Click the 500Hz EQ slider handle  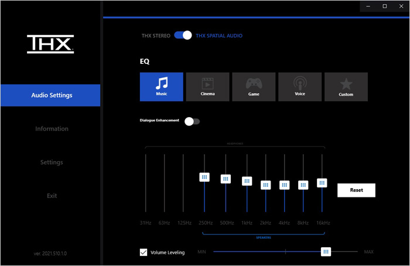coord(225,179)
